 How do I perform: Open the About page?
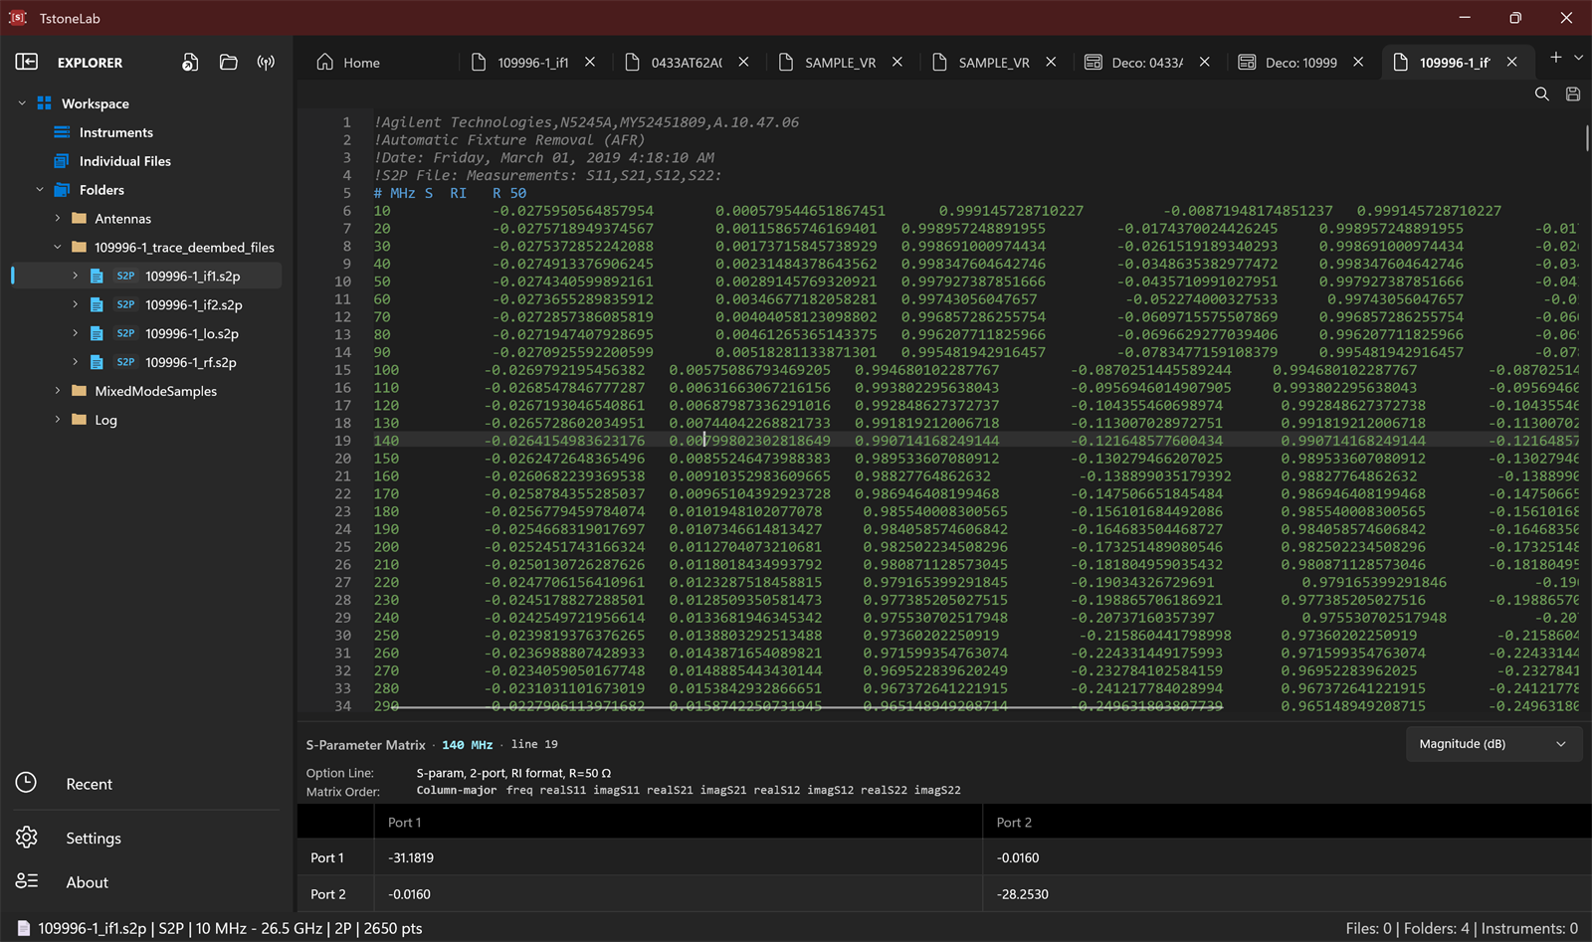(x=87, y=882)
